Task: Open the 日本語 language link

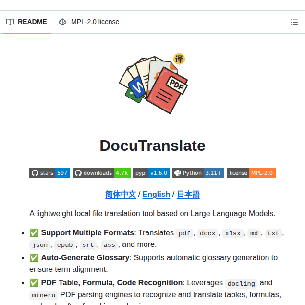Action: click(188, 195)
